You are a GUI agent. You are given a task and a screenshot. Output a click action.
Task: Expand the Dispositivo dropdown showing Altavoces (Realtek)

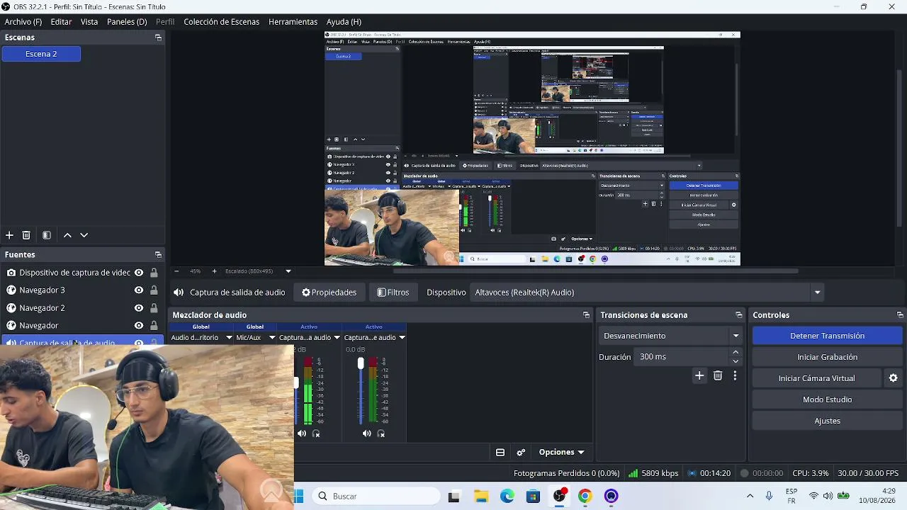(817, 293)
